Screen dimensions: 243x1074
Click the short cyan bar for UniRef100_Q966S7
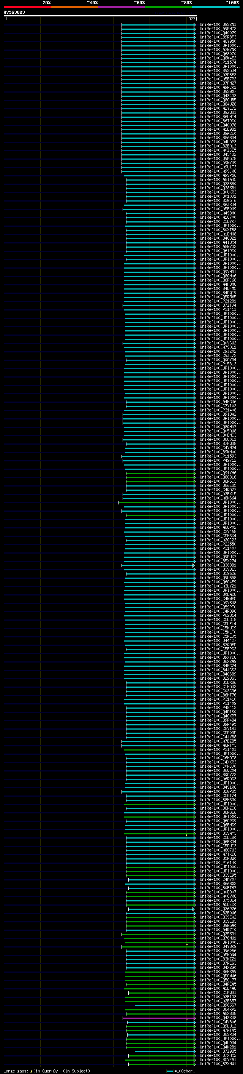(x=164, y=1005)
